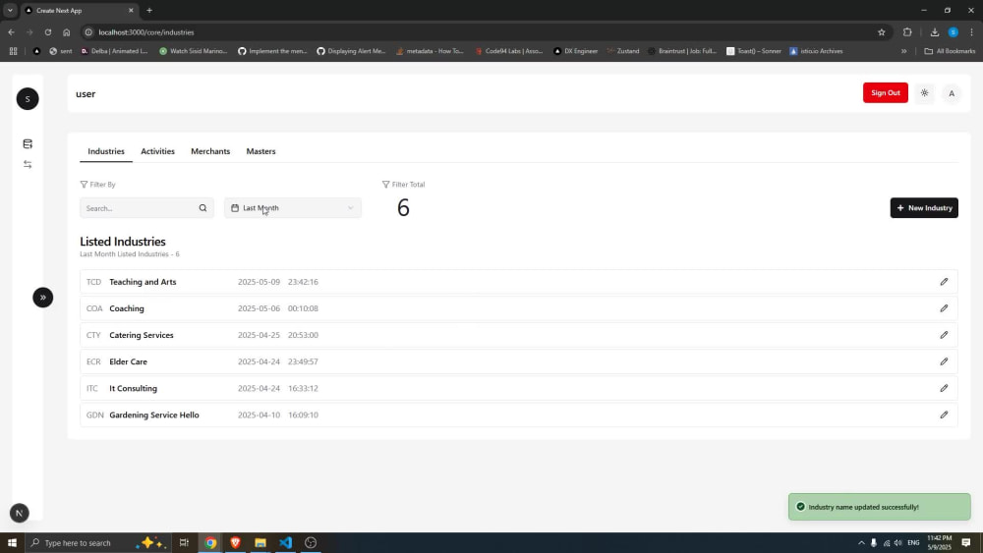983x553 pixels.
Task: Open File Explorer from the taskbar
Action: [260, 542]
